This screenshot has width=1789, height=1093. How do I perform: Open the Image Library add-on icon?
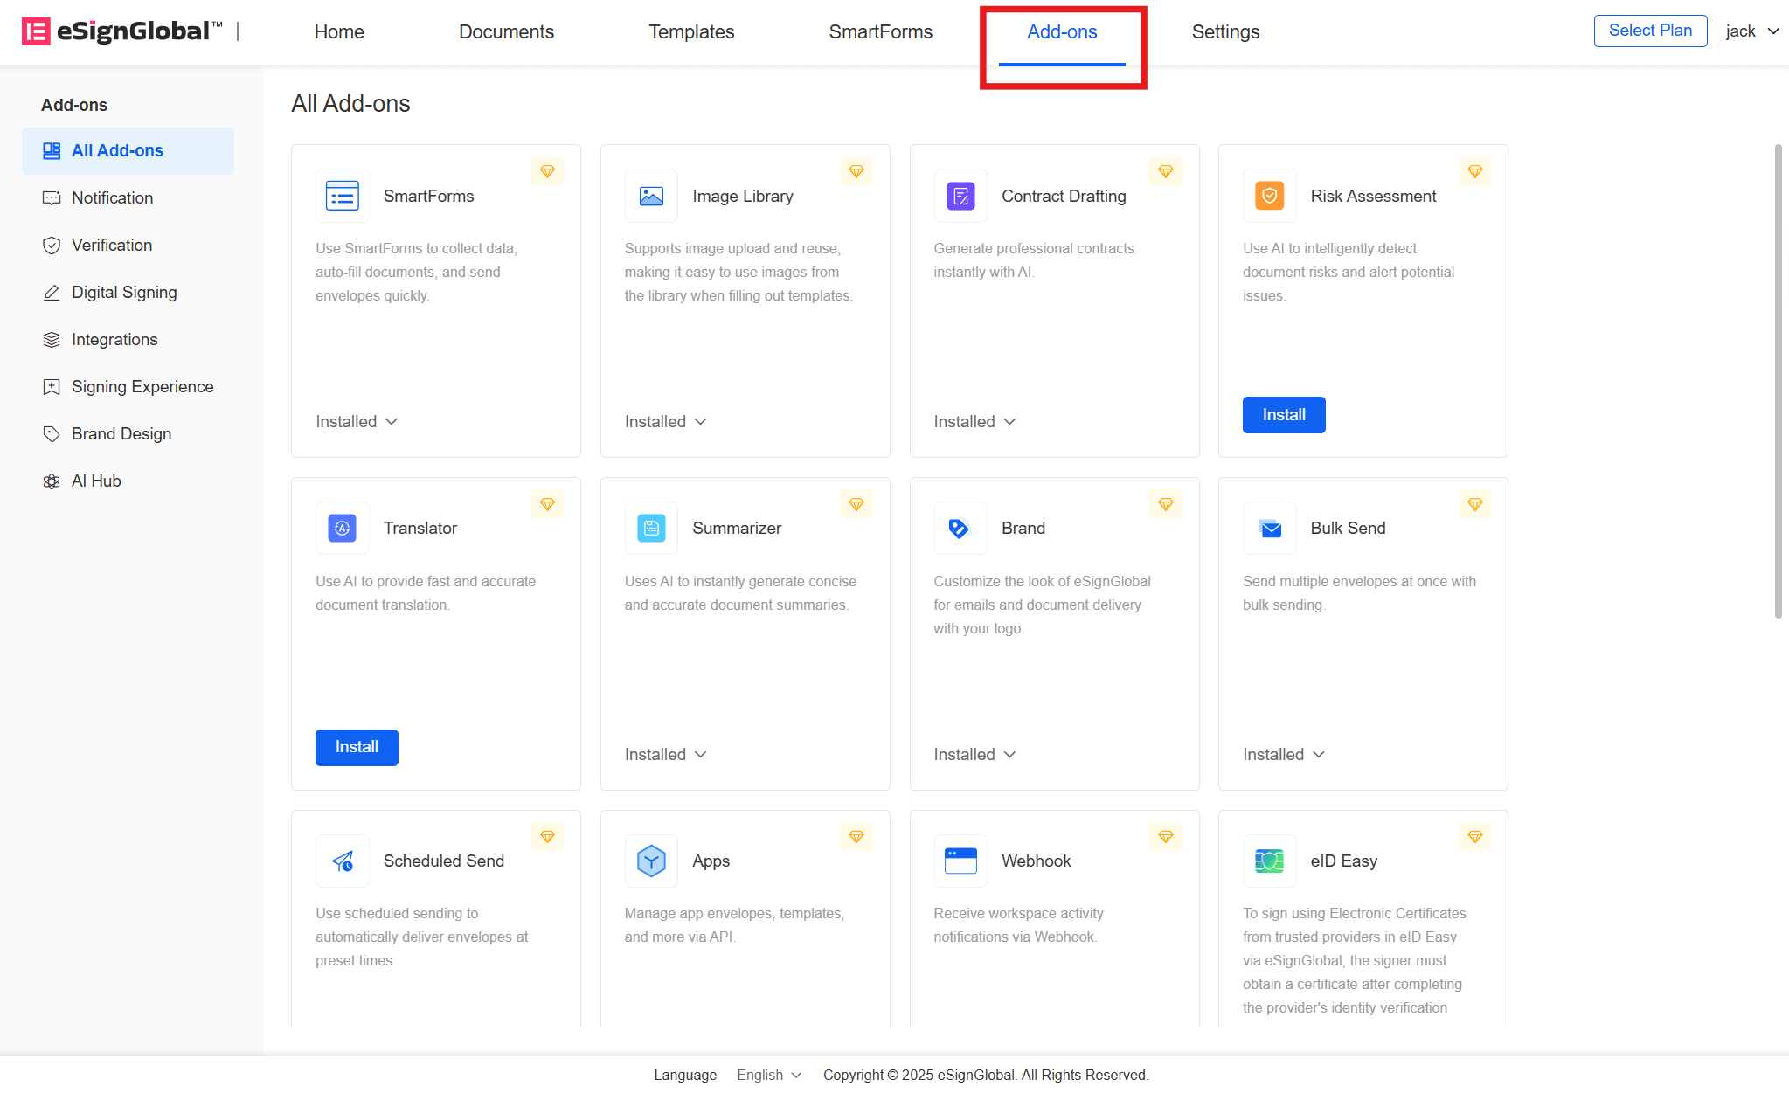pos(651,196)
